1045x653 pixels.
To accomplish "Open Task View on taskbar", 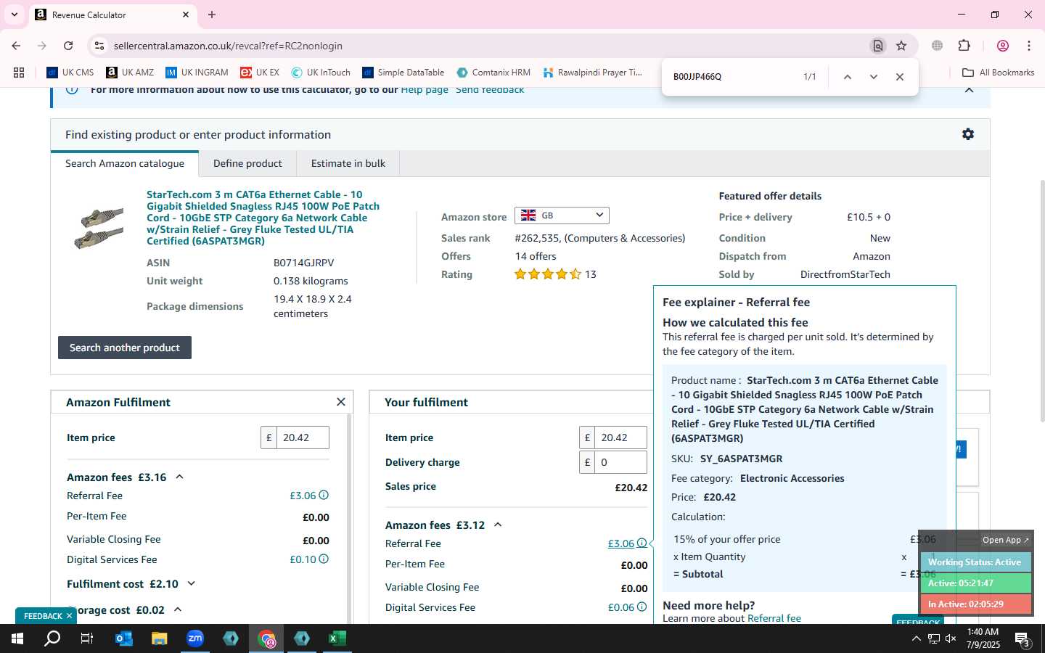I will click(87, 638).
